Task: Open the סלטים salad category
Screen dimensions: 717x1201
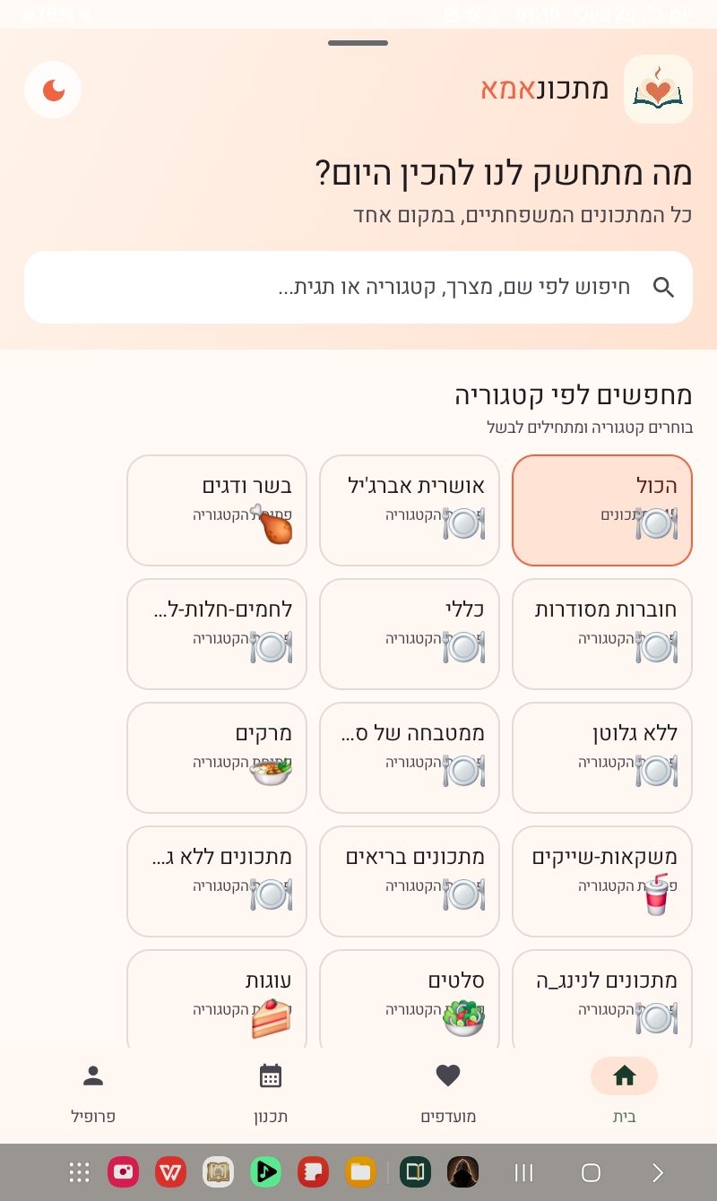Action: 410,999
